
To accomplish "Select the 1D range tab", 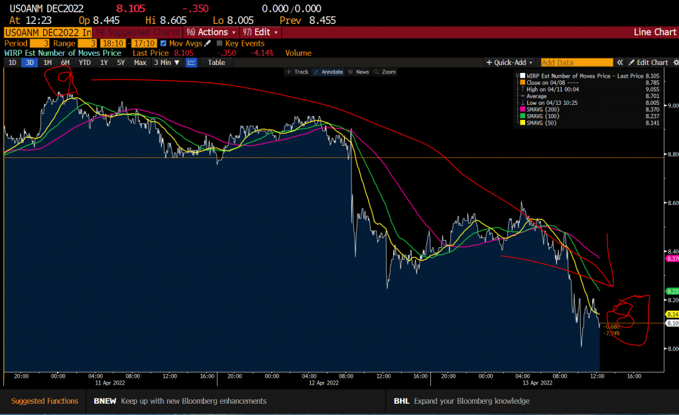I will 12,63.
